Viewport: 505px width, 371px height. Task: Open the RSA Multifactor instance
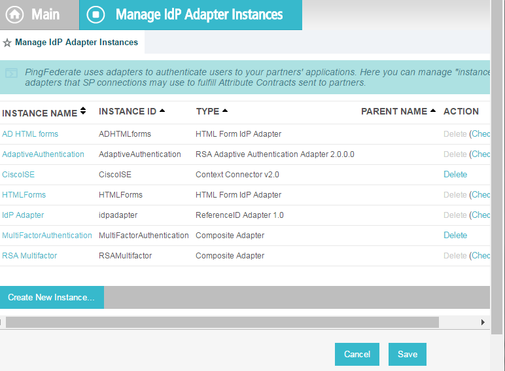click(x=29, y=256)
